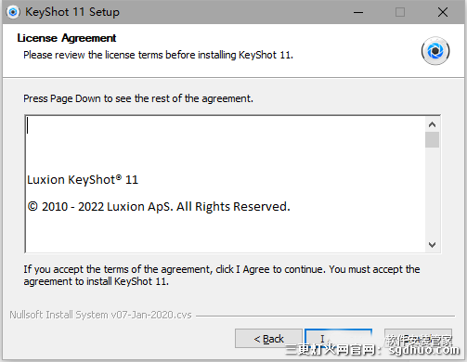The image size is (467, 362).
Task: Click inside the license agreement text box
Action: click(x=226, y=184)
